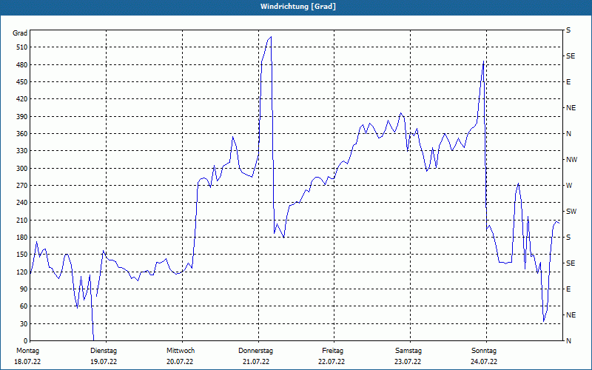This screenshot has height=370, width=592.
Task: Select the date 23.07.22
Action: coord(408,362)
